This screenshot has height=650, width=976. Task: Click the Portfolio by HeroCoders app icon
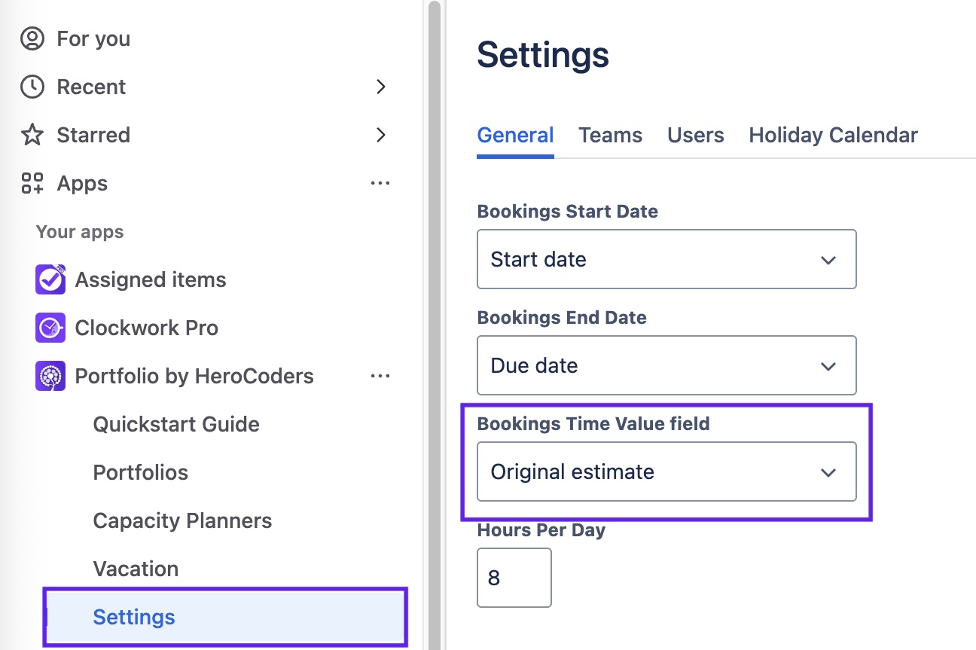(x=50, y=376)
